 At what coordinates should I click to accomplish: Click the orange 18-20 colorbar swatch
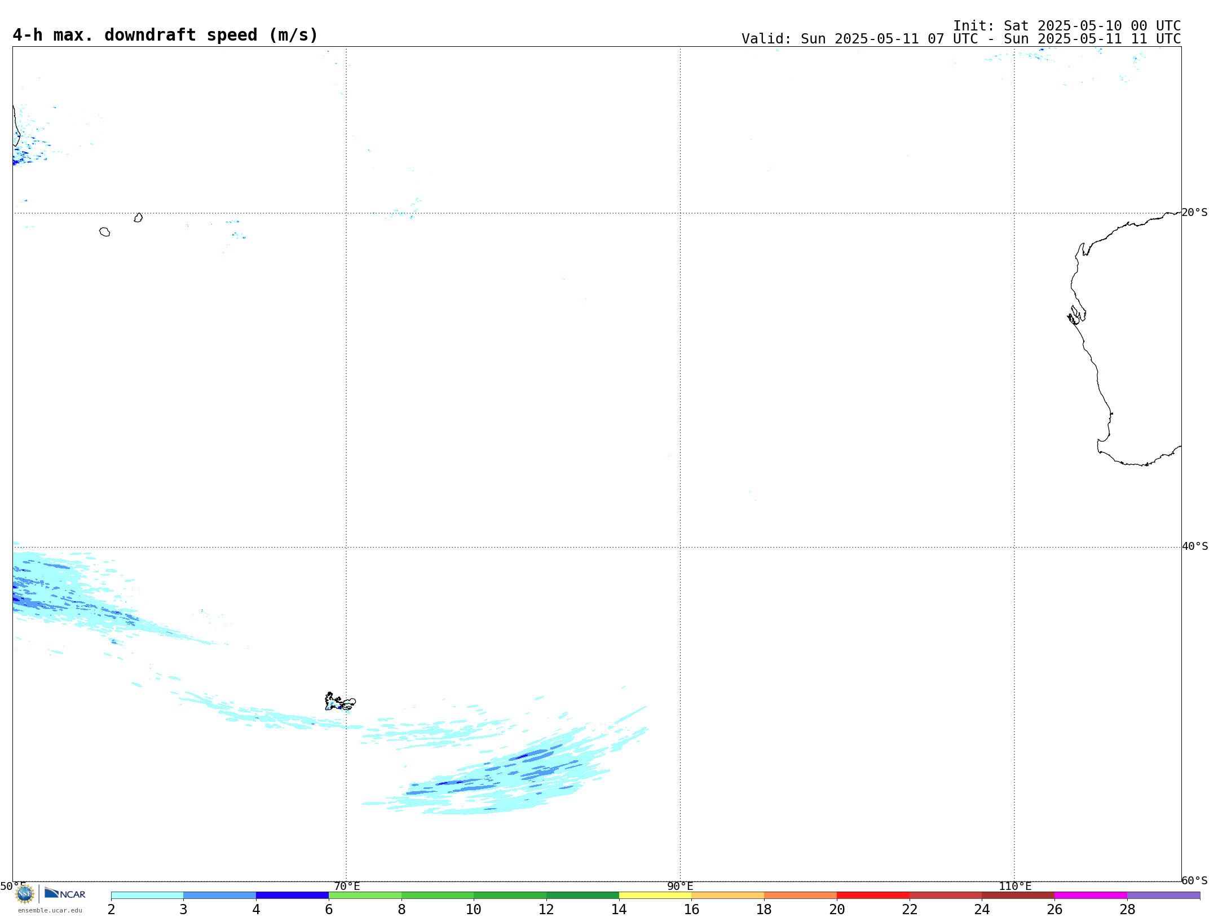pyautogui.click(x=801, y=895)
